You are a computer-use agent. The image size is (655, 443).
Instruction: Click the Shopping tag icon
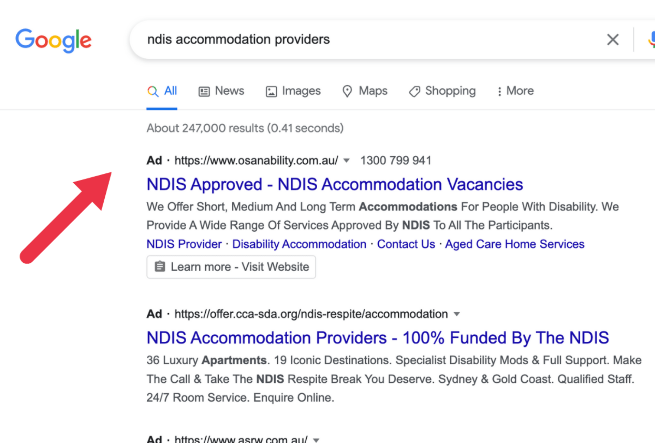pos(414,91)
